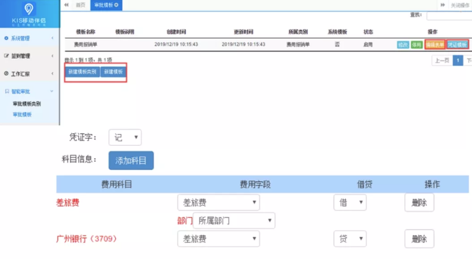Click the 新建模板类别 button
Screen dimensions: 472x259
click(x=82, y=72)
